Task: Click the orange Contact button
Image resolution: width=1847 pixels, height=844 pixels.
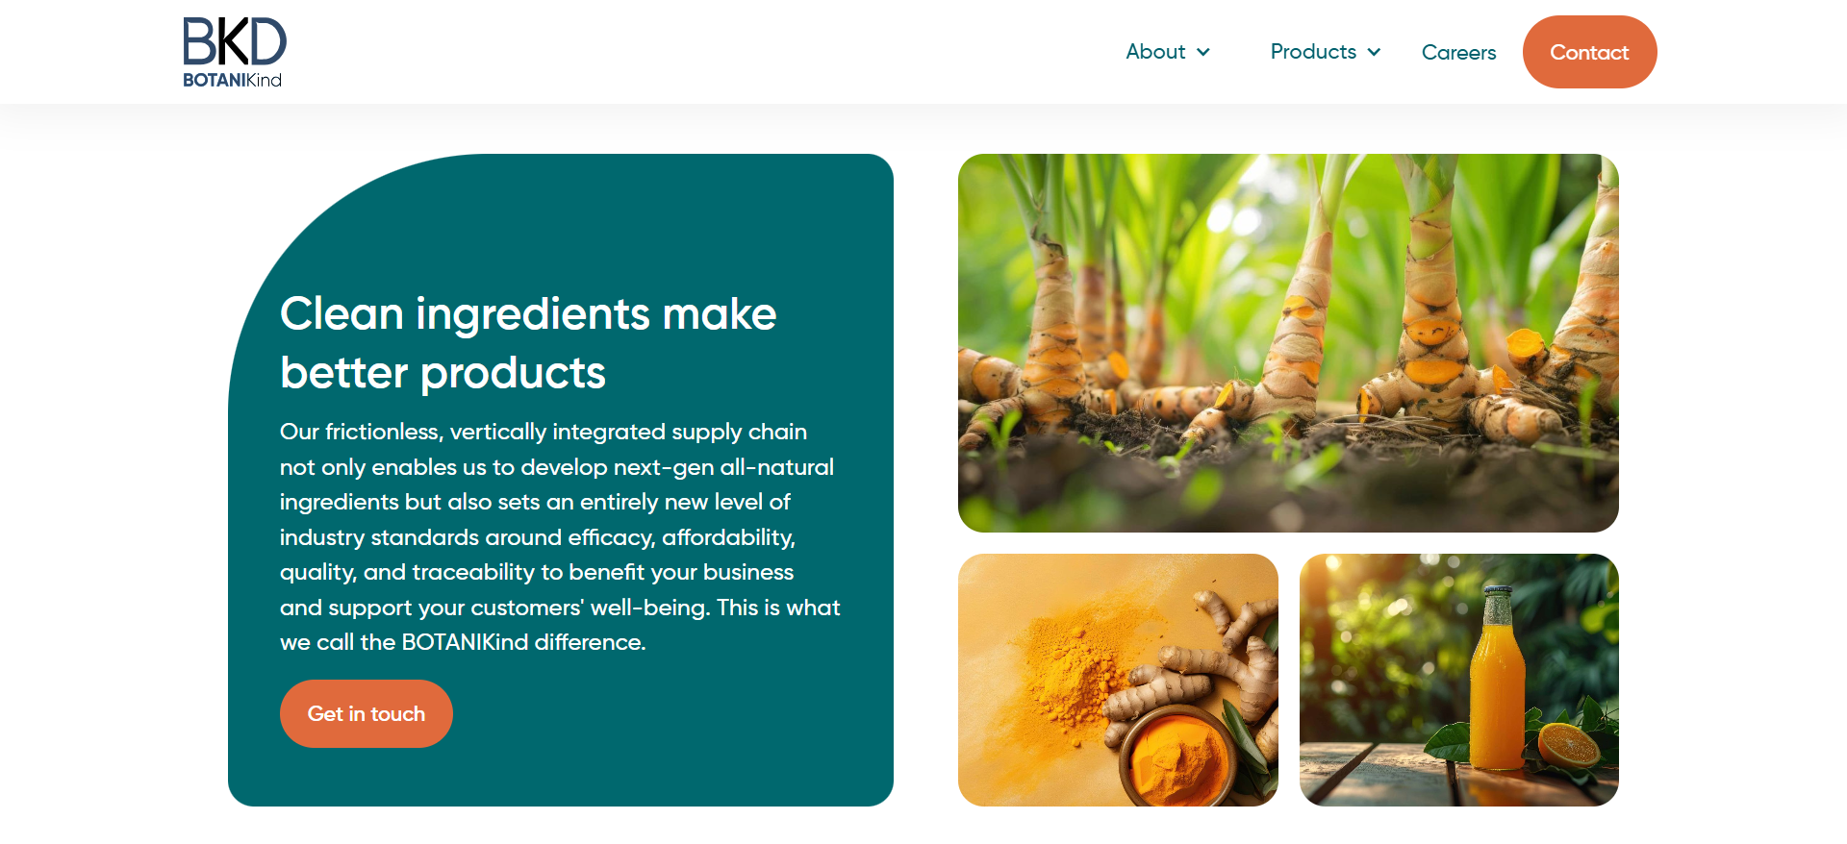Action: point(1589,52)
